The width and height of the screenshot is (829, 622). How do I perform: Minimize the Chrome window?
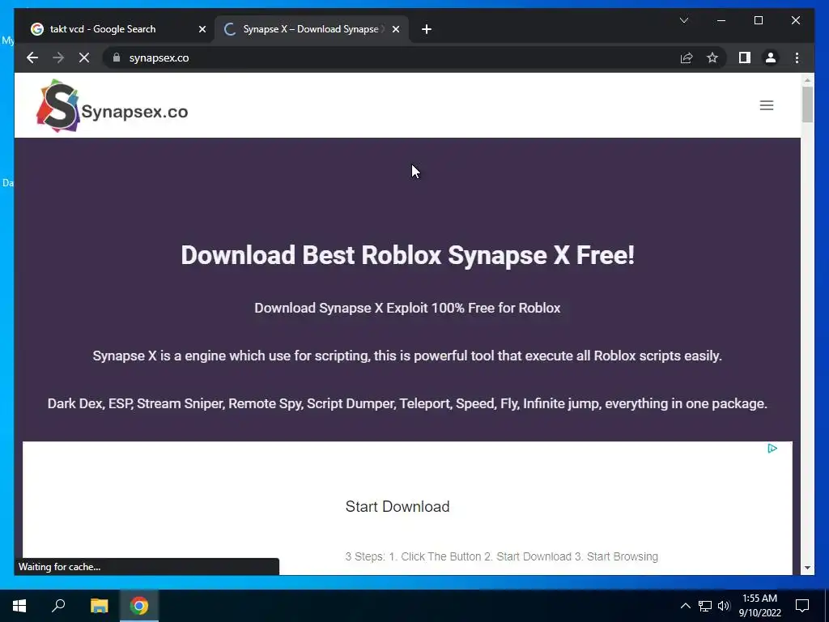tap(721, 20)
